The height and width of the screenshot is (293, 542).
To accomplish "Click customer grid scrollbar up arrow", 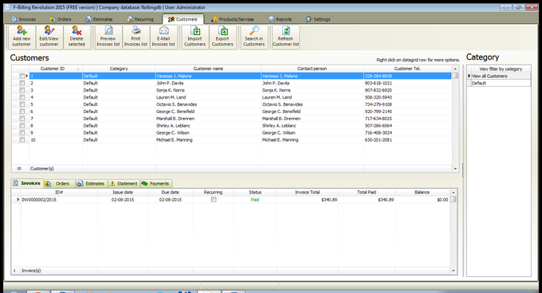I will pos(455,68).
